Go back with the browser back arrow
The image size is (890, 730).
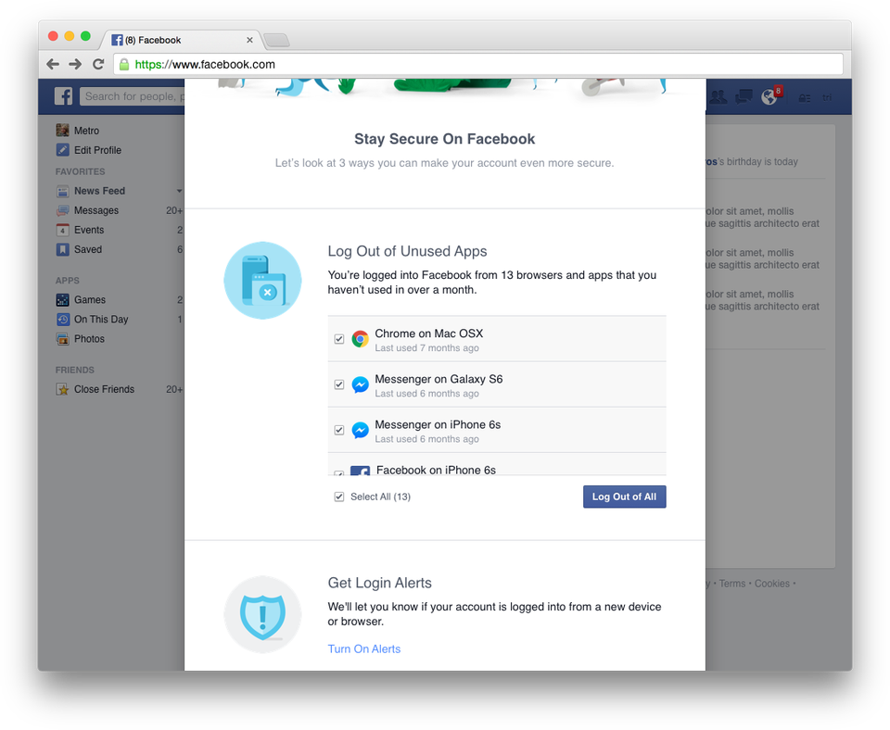pos(53,64)
